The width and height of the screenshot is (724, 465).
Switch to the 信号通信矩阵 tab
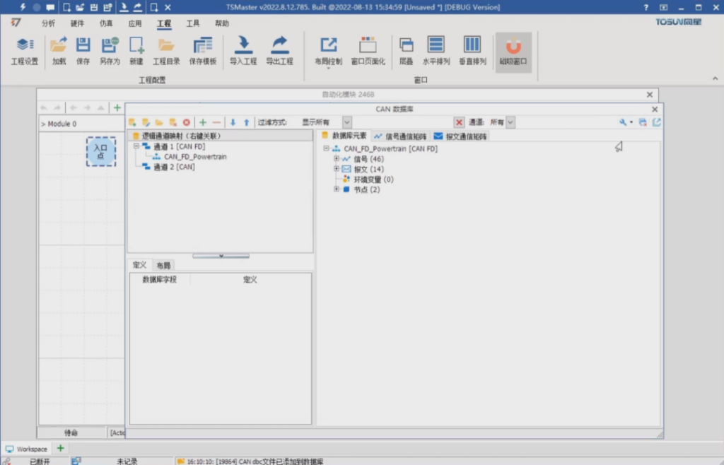coord(401,136)
